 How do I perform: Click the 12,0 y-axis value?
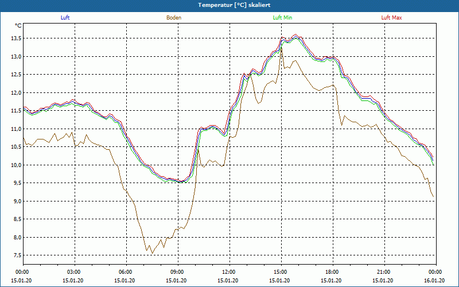pos(16,93)
